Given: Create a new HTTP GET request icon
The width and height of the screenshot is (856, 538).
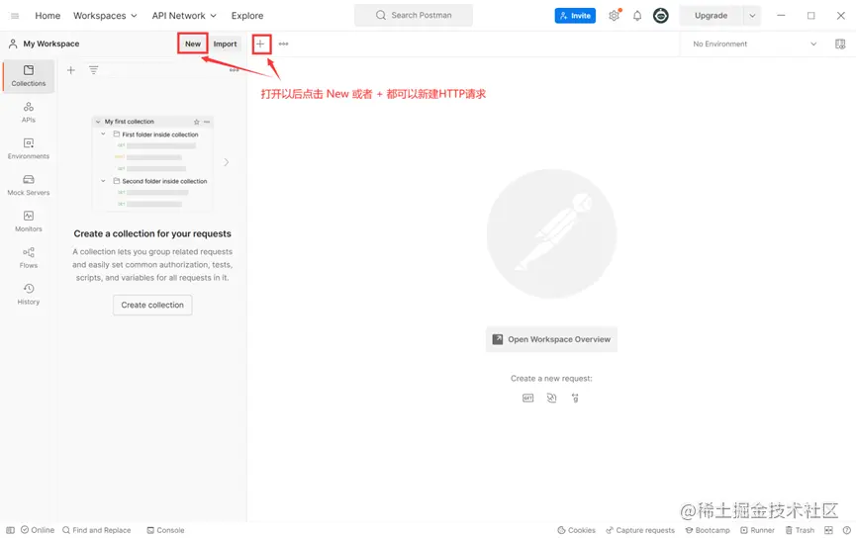Looking at the screenshot, I should click(x=527, y=399).
